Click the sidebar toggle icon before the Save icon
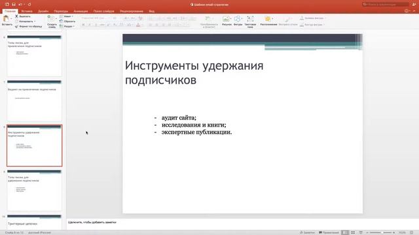419x235 pixels. tap(7, 5)
